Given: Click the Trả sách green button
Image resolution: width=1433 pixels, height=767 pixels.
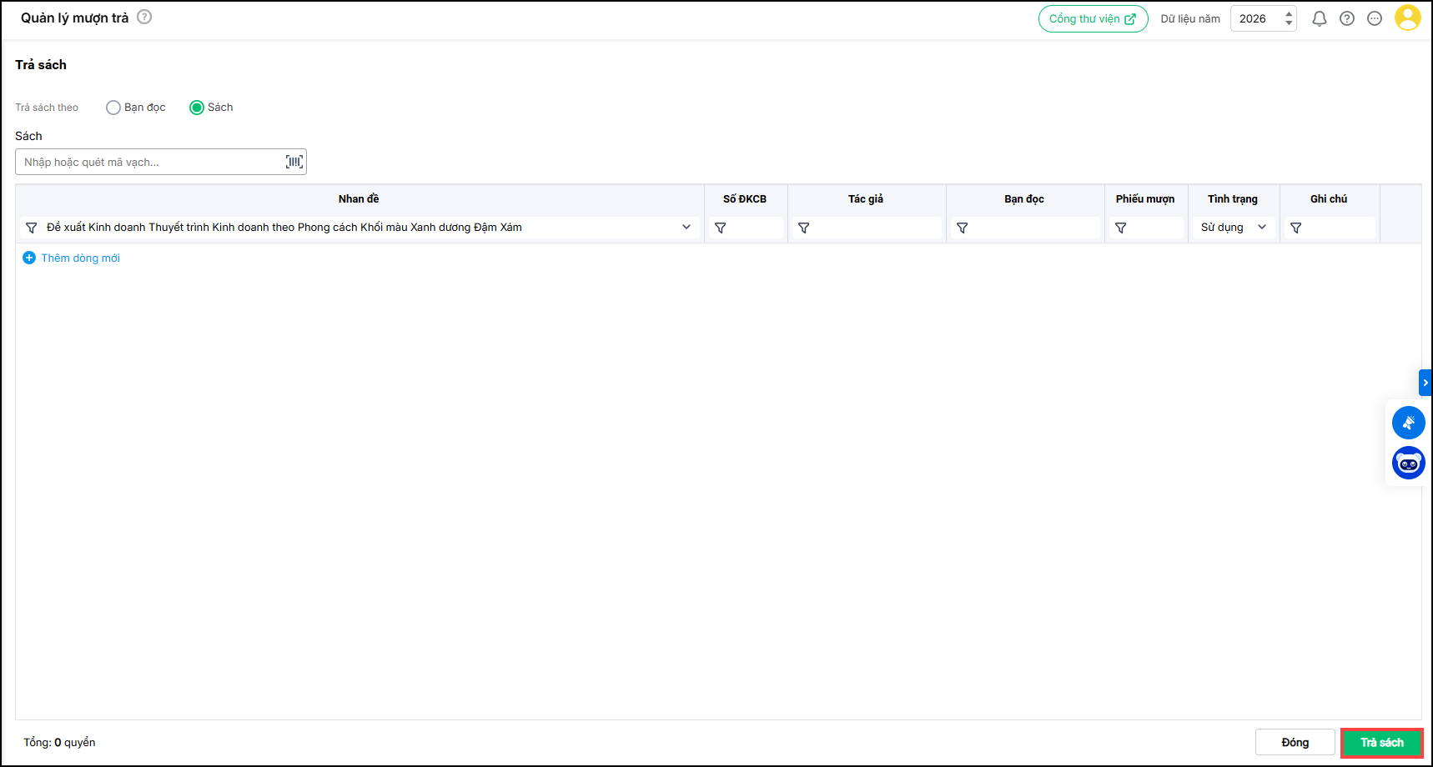Looking at the screenshot, I should click(x=1381, y=742).
